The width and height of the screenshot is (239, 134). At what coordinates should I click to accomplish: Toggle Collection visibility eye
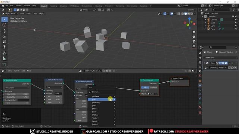236,16
